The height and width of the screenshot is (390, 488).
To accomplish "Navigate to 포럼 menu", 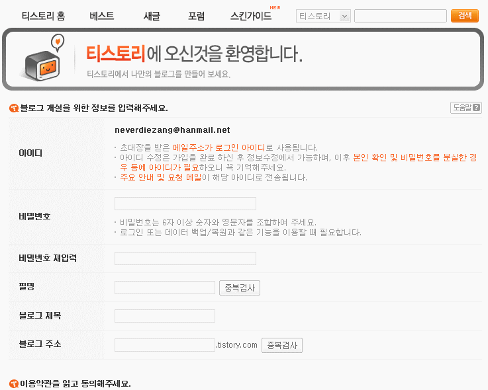I will (x=196, y=16).
